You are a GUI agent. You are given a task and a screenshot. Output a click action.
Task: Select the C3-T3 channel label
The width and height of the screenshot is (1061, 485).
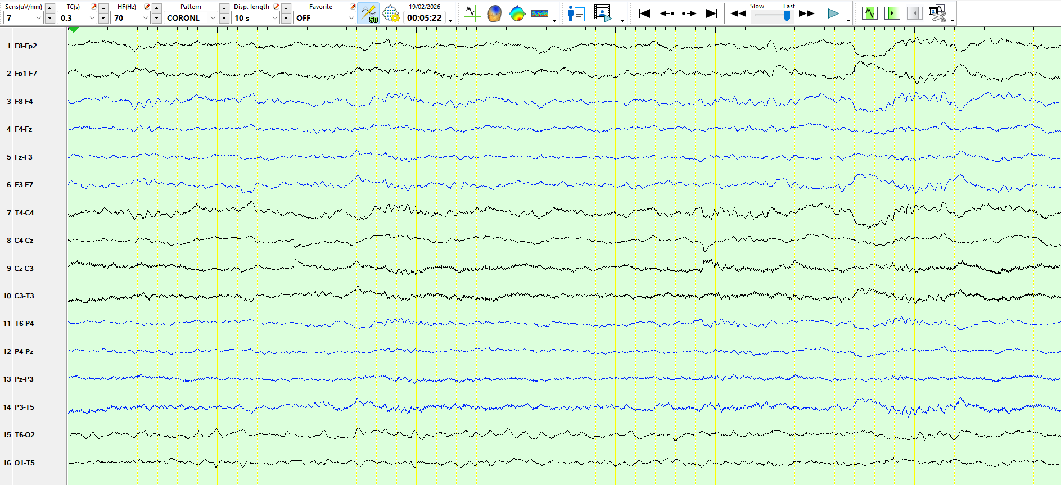click(x=24, y=296)
